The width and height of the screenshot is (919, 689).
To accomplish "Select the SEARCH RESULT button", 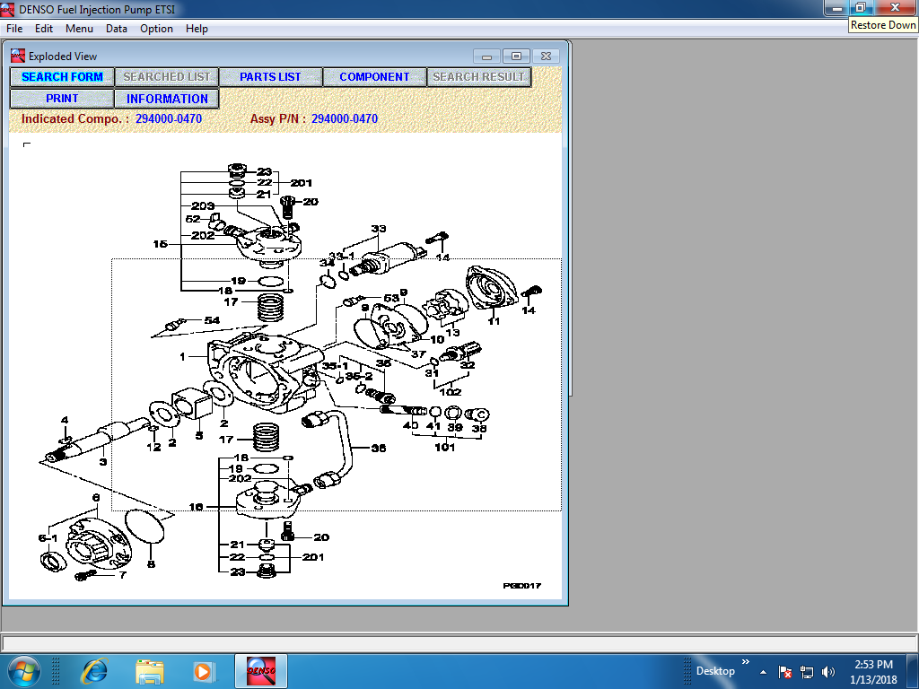I will point(479,77).
